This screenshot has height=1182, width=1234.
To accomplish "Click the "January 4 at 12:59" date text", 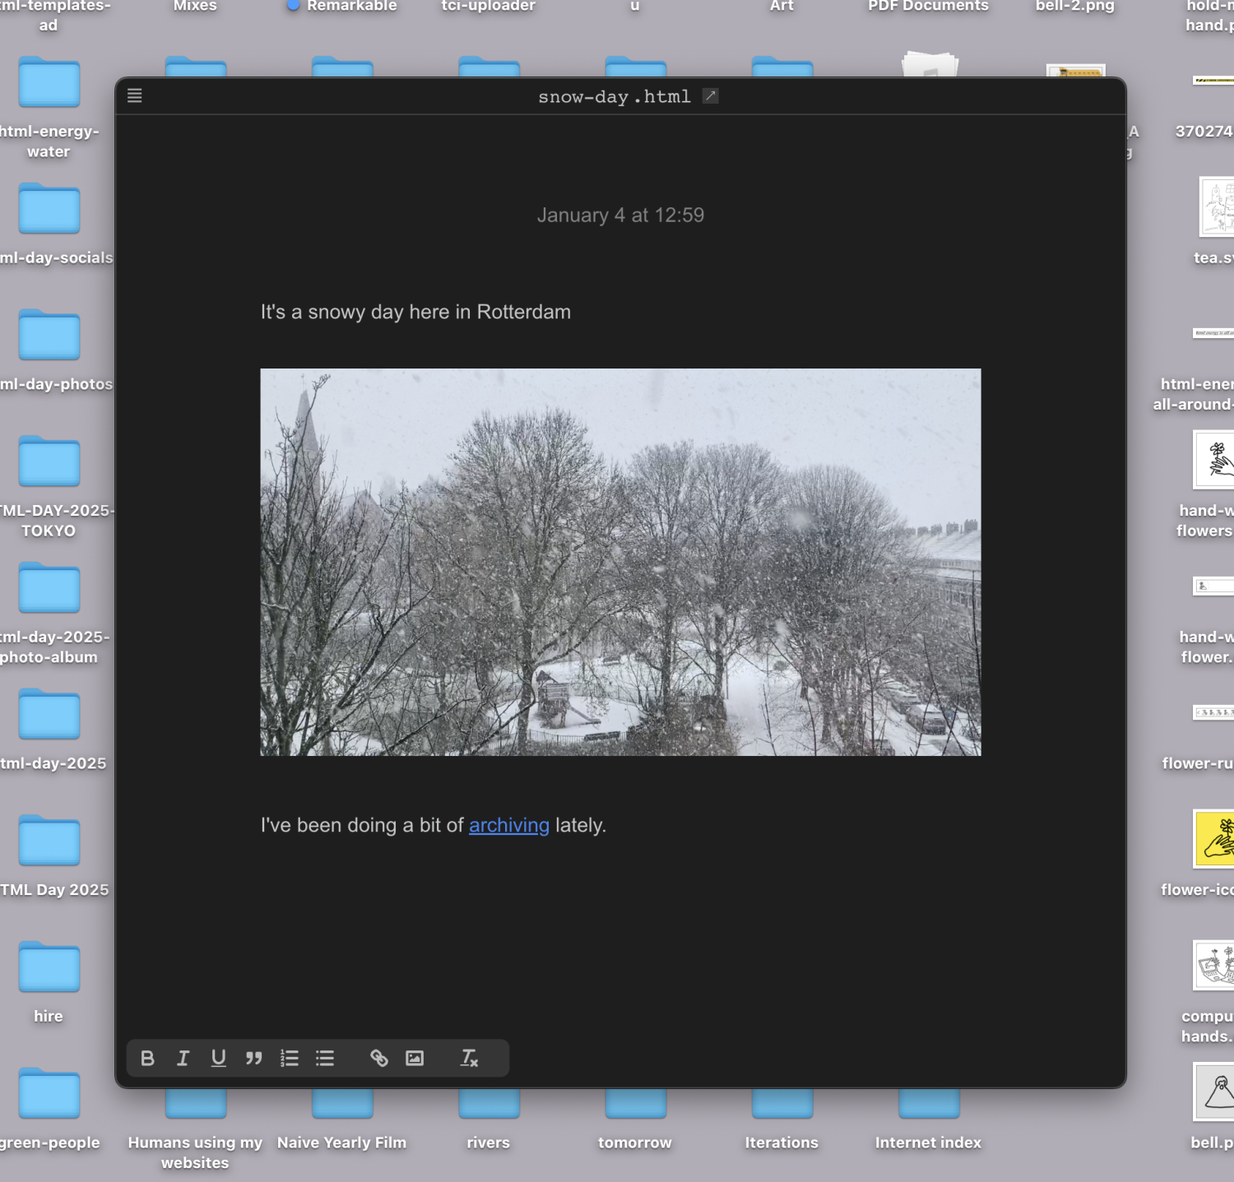I will [x=620, y=216].
